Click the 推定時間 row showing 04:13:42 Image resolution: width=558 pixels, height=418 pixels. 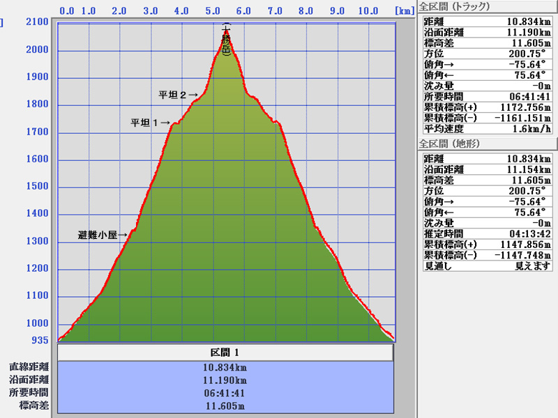point(487,233)
